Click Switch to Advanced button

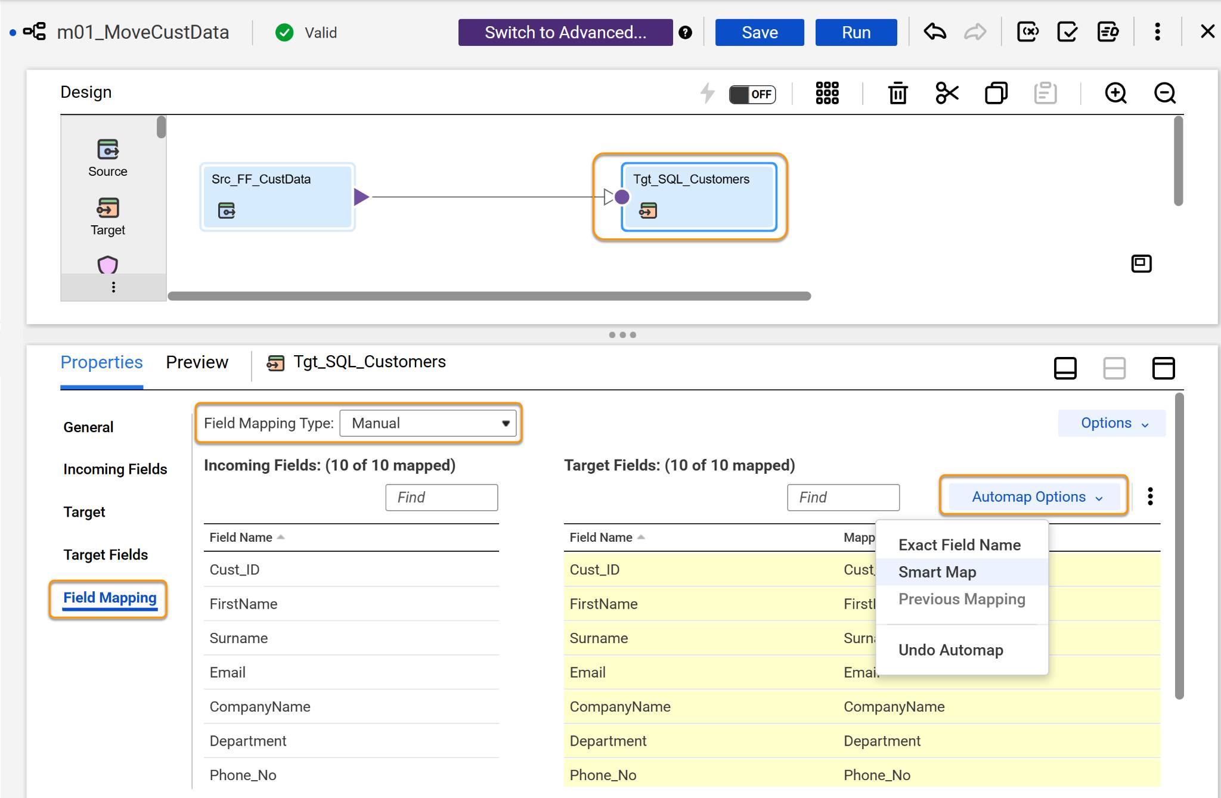point(565,32)
